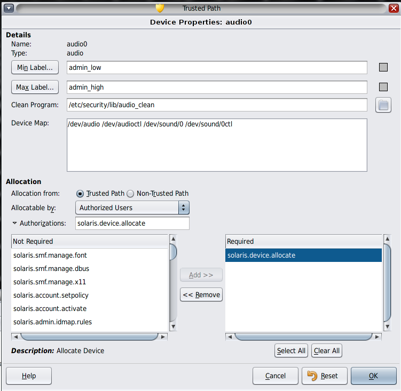Click the << Remove button
This screenshot has width=401, height=391.
(201, 294)
